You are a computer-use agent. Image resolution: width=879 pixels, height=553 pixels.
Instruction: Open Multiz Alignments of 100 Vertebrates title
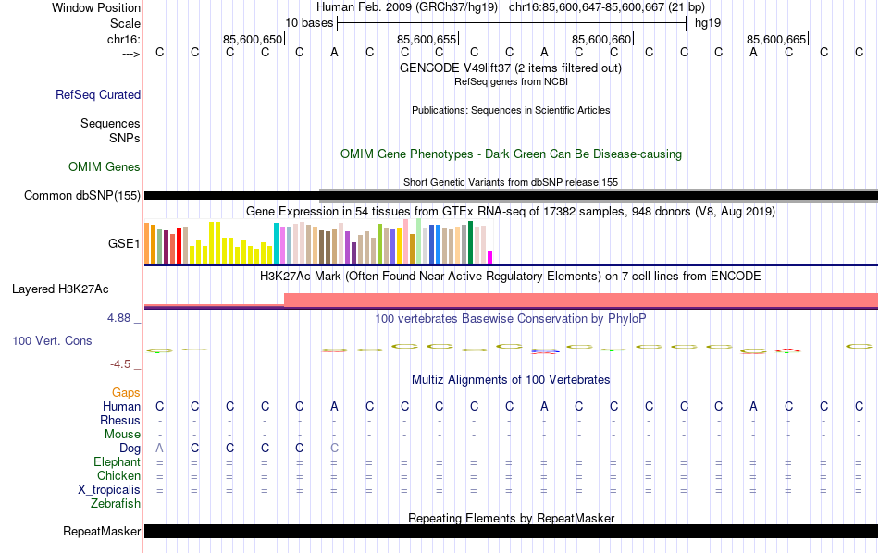511,380
